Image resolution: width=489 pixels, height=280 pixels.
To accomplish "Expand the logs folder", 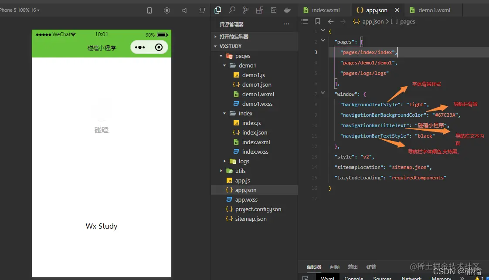I will pos(255,161).
